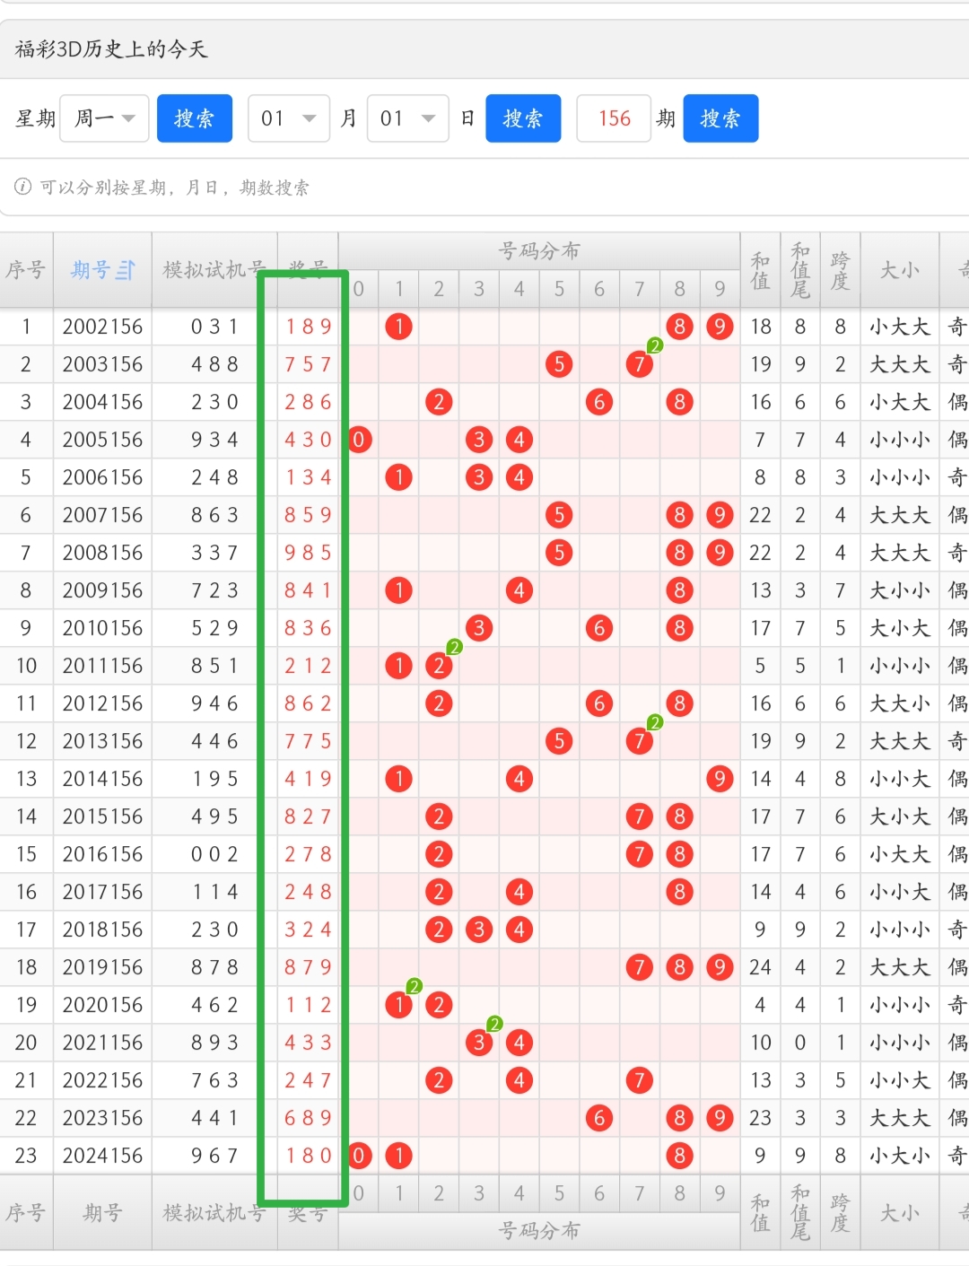Viewport: 969px width, 1266px height.
Task: Select issue number 2024156
Action: 102,1156
